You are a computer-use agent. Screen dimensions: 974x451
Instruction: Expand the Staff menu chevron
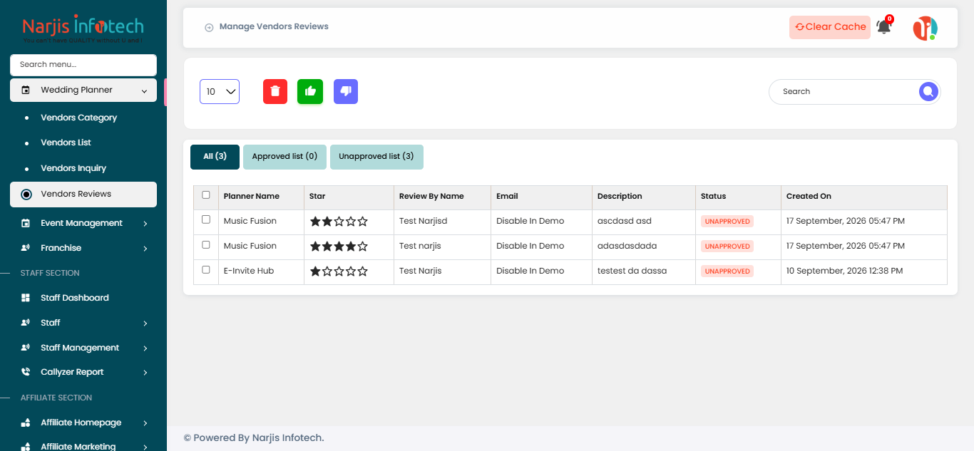145,323
